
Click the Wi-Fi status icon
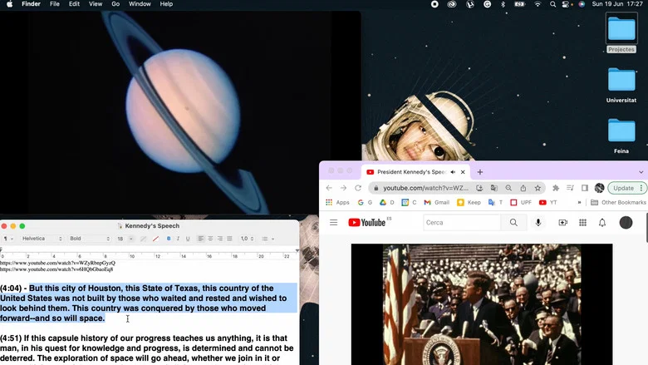tap(538, 4)
